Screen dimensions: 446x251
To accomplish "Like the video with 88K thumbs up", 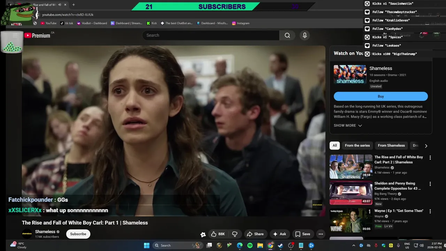I will [218, 234].
